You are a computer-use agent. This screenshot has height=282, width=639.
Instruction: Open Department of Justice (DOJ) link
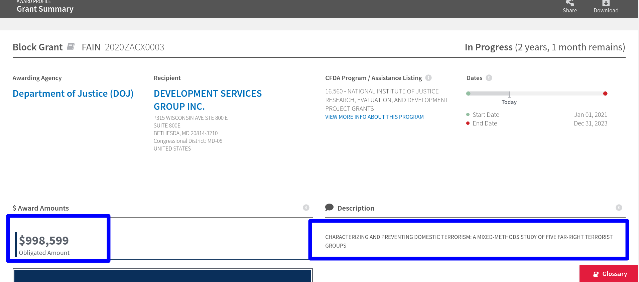pos(73,93)
